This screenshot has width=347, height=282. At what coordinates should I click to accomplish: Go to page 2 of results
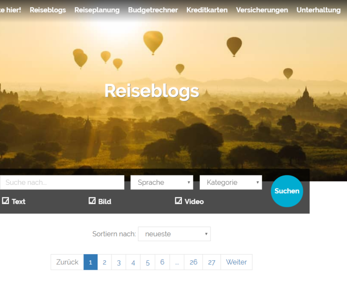point(105,262)
